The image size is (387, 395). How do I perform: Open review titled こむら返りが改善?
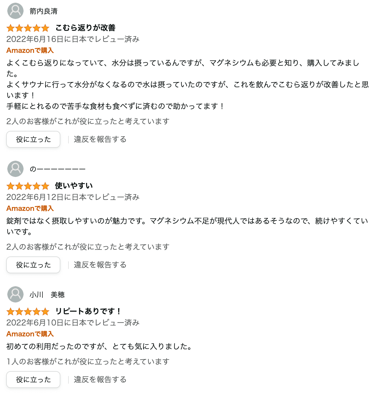pyautogui.click(x=86, y=28)
